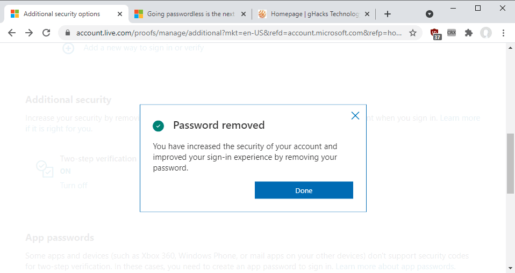Screen dimensions: 515x273
Task: Click the browser forward arrow
Action: click(29, 33)
